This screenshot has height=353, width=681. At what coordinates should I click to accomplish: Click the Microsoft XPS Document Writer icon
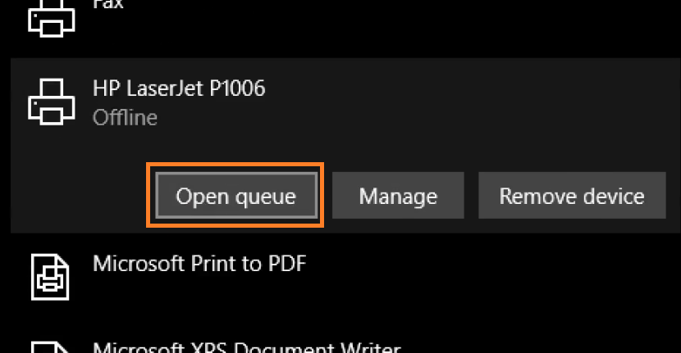point(51,347)
